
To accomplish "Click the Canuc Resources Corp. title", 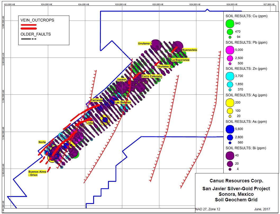I will 236,181.
